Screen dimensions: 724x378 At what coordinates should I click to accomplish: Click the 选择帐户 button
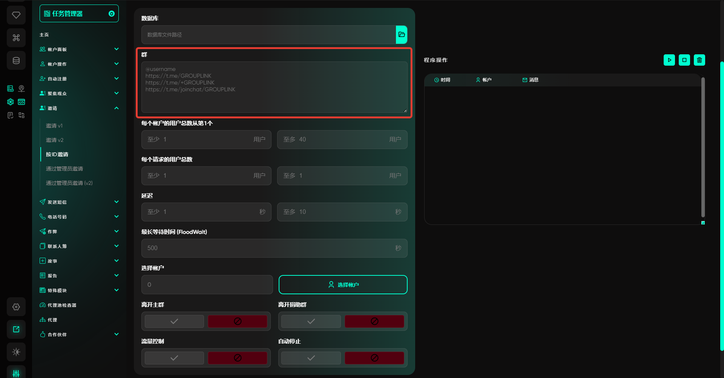pyautogui.click(x=343, y=285)
